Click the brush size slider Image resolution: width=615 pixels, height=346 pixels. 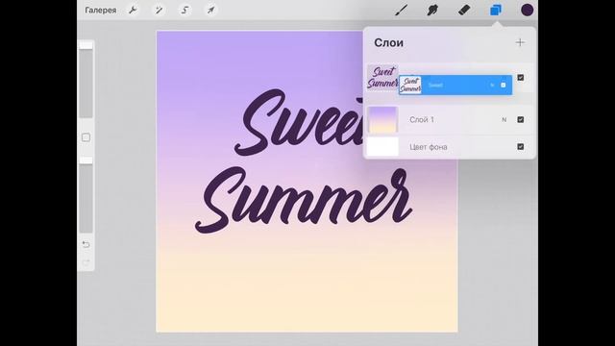tap(86, 79)
